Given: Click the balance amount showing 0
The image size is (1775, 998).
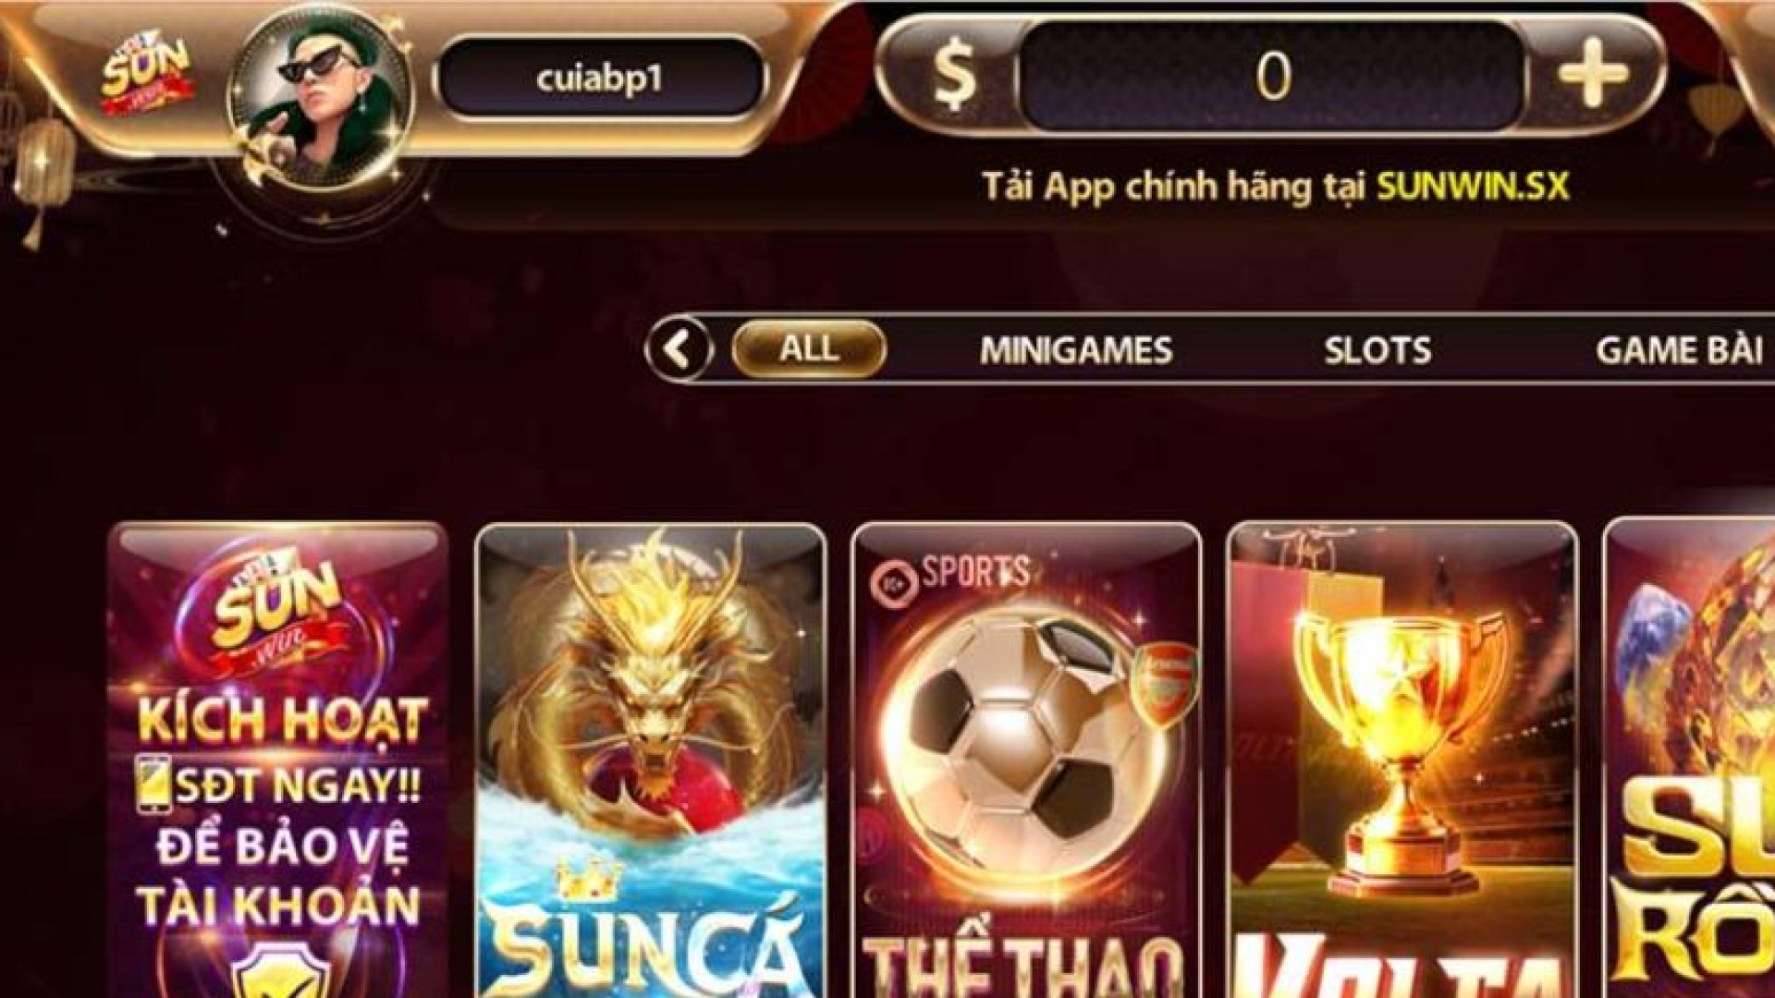Looking at the screenshot, I should [1273, 76].
